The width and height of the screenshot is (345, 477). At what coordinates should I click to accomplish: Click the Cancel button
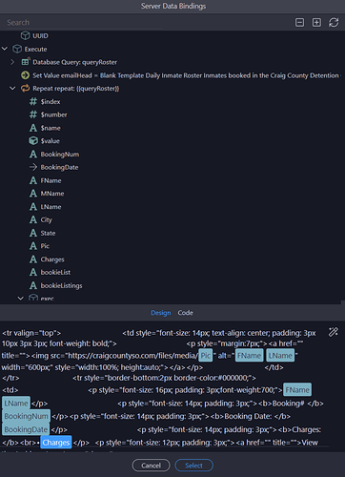point(151,466)
